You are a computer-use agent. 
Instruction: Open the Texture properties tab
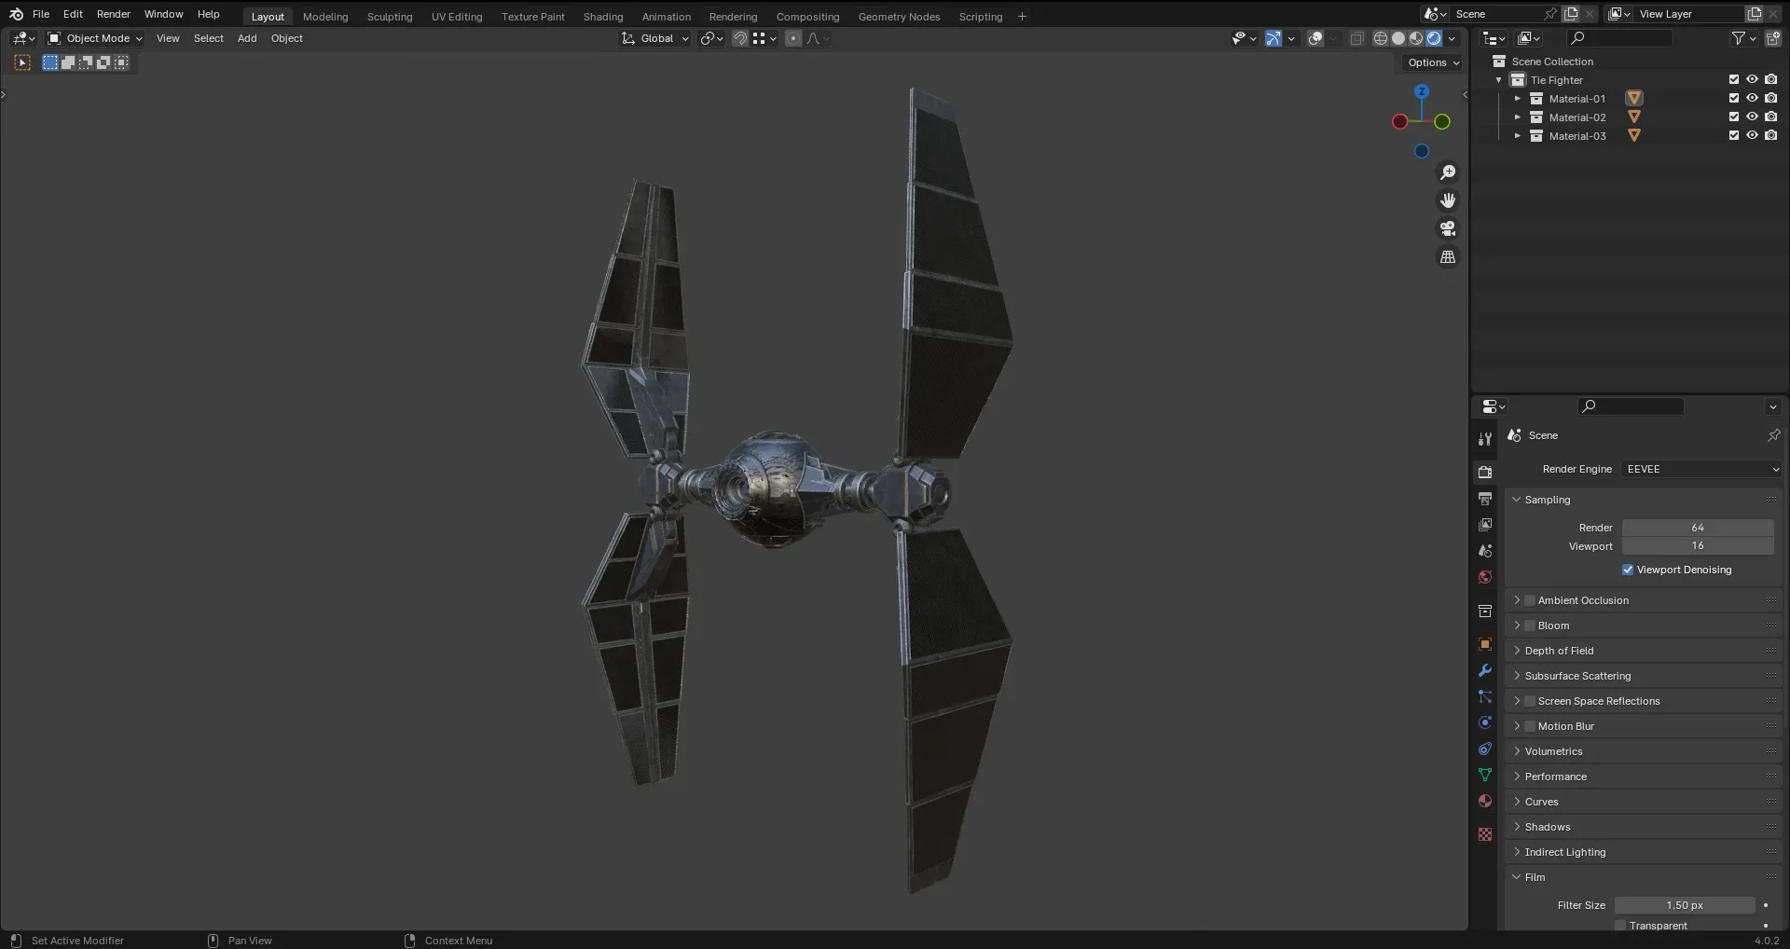point(1485,834)
